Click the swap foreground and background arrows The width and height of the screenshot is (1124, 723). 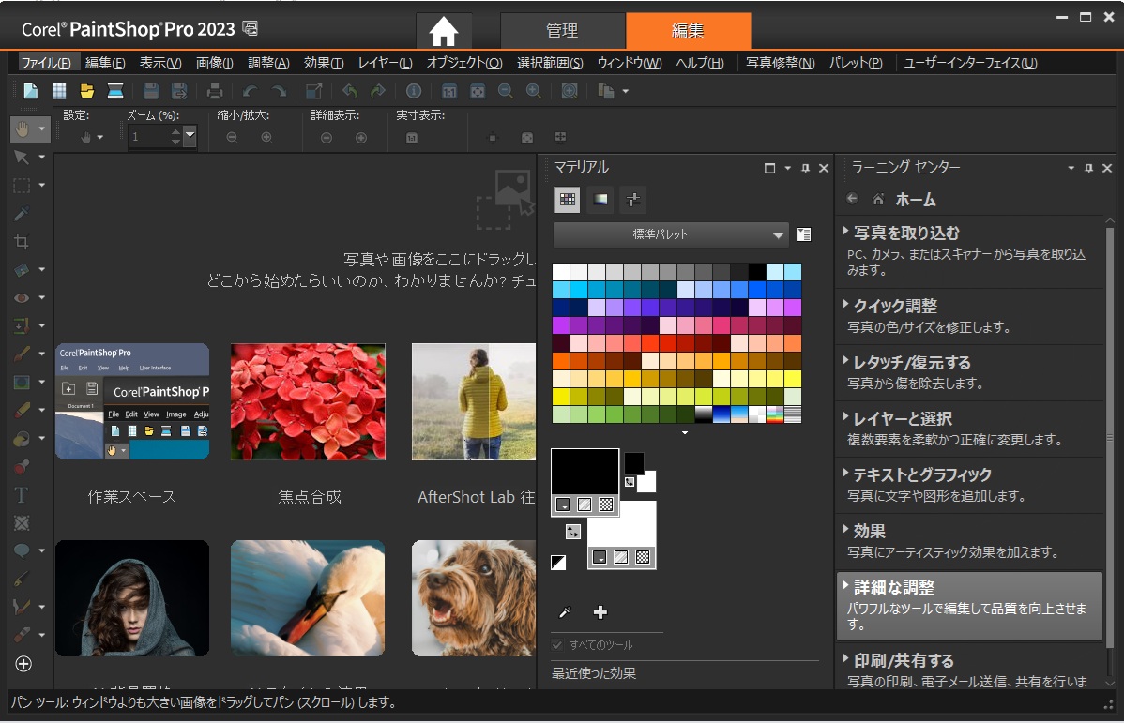573,532
